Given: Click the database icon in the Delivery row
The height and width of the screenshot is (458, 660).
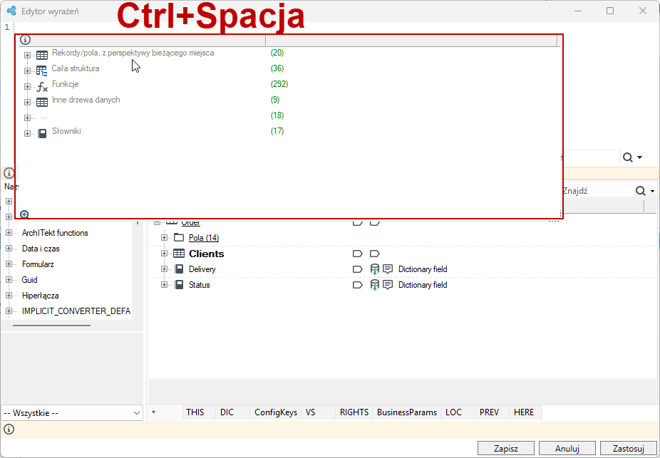Looking at the screenshot, I should coord(375,269).
